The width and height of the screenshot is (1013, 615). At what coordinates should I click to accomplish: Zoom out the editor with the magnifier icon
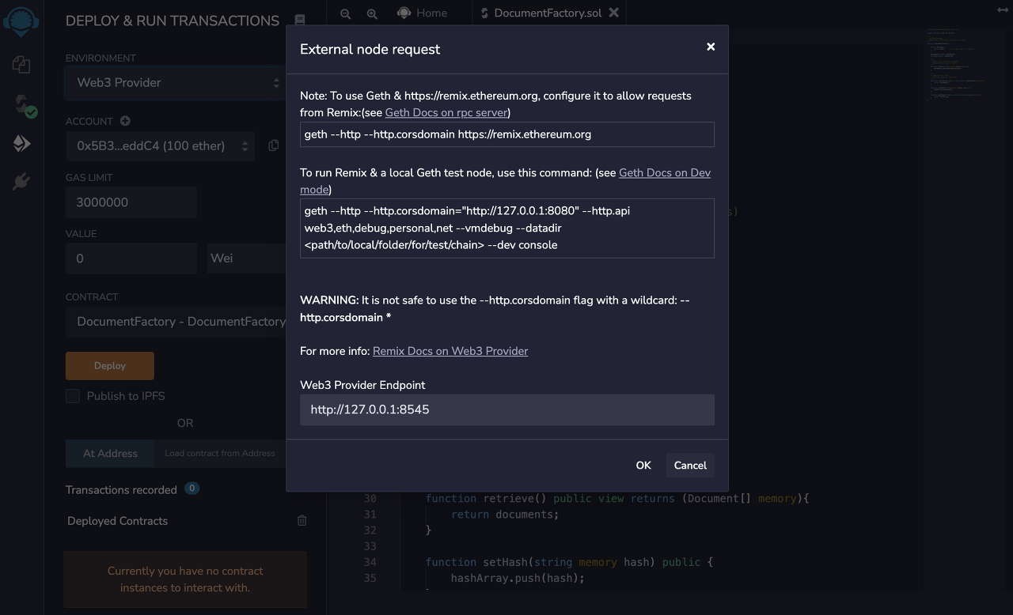(346, 13)
